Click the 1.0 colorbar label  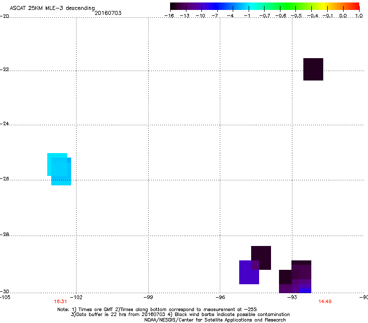(359, 16)
